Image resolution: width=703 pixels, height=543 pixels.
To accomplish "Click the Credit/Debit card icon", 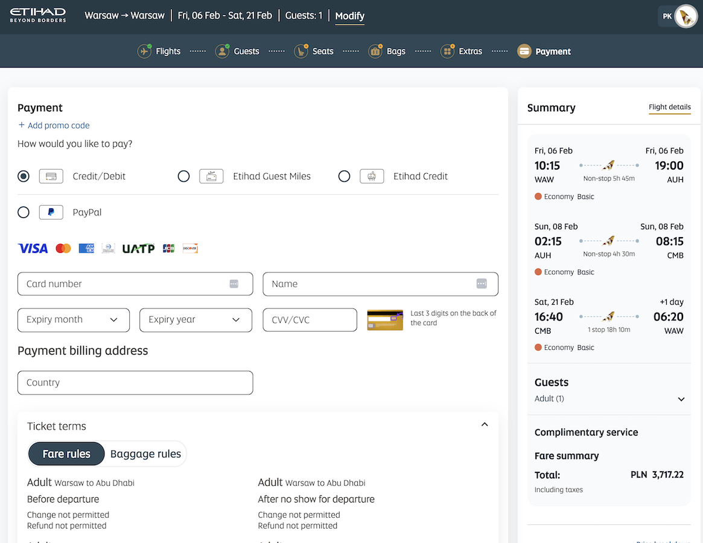I will 51,176.
